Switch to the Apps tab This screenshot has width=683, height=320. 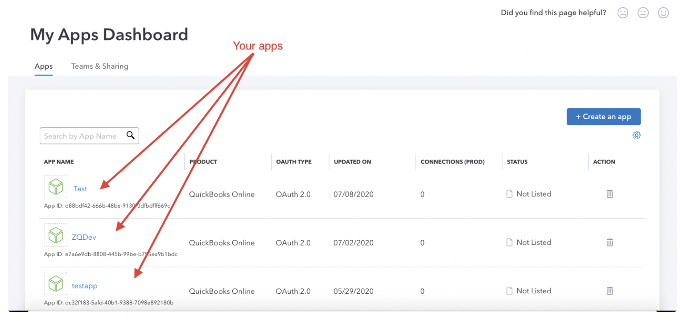tap(44, 66)
